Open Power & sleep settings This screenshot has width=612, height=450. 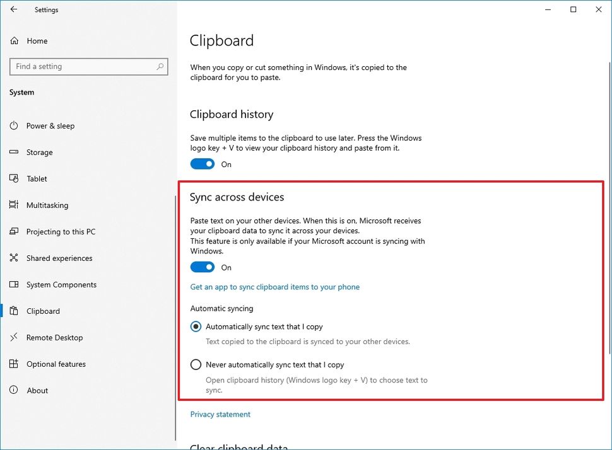pyautogui.click(x=50, y=125)
